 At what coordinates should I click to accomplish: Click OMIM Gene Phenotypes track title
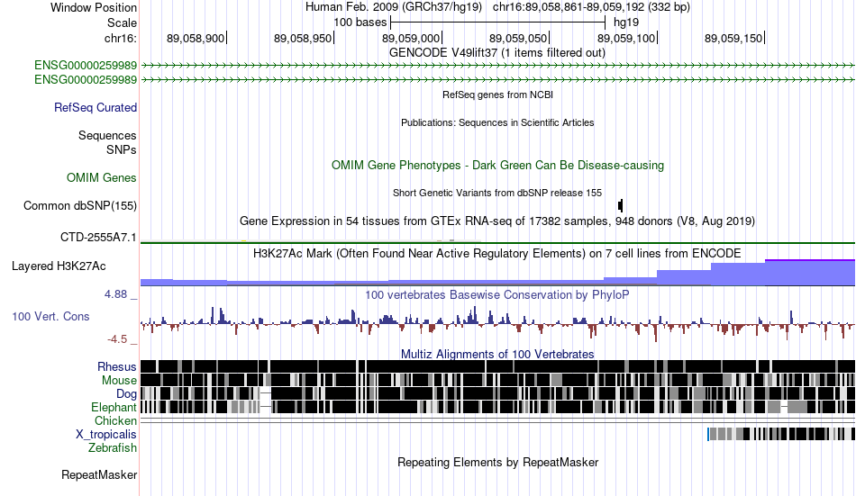(498, 166)
